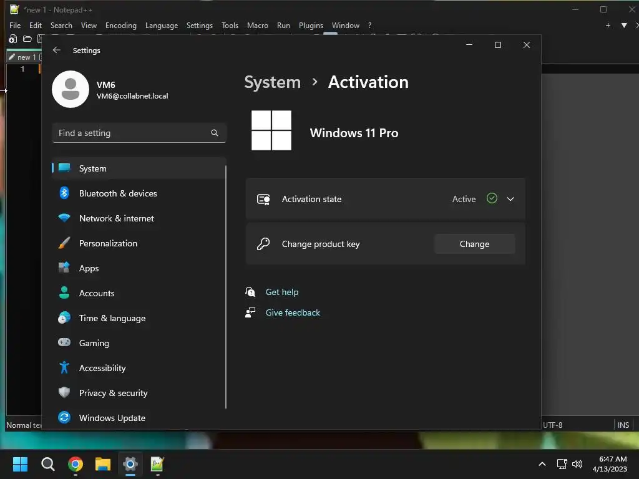Viewport: 639px width, 479px height.
Task: Click the 'Windows 11 Pro' edition text
Action: 354,133
